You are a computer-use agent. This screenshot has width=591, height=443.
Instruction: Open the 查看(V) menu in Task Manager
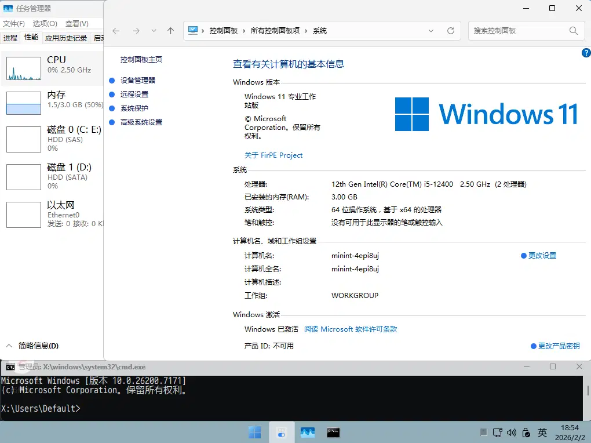coord(77,23)
